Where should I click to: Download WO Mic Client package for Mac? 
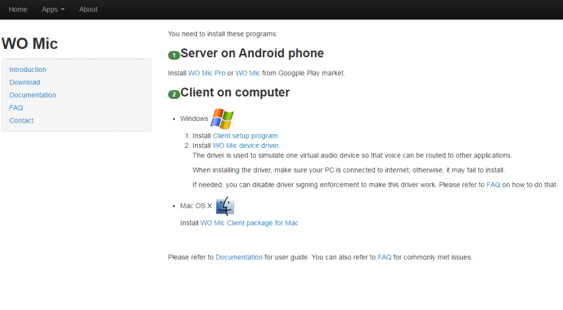[x=249, y=223]
